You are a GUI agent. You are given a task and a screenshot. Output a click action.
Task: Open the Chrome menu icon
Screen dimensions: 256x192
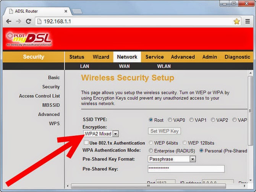pos(248,21)
